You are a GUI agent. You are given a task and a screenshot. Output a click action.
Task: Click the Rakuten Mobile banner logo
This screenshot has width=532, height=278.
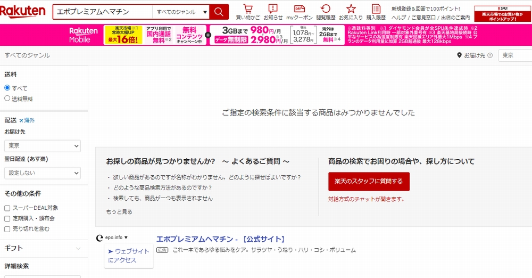click(84, 35)
